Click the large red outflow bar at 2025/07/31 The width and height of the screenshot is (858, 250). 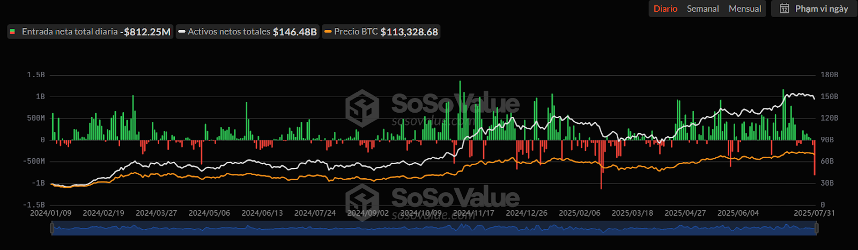click(814, 157)
